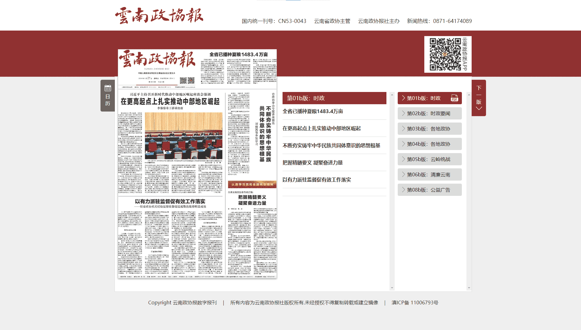Open article 全省已播种夏粮1483.4万亩
The image size is (581, 330).
pos(313,111)
